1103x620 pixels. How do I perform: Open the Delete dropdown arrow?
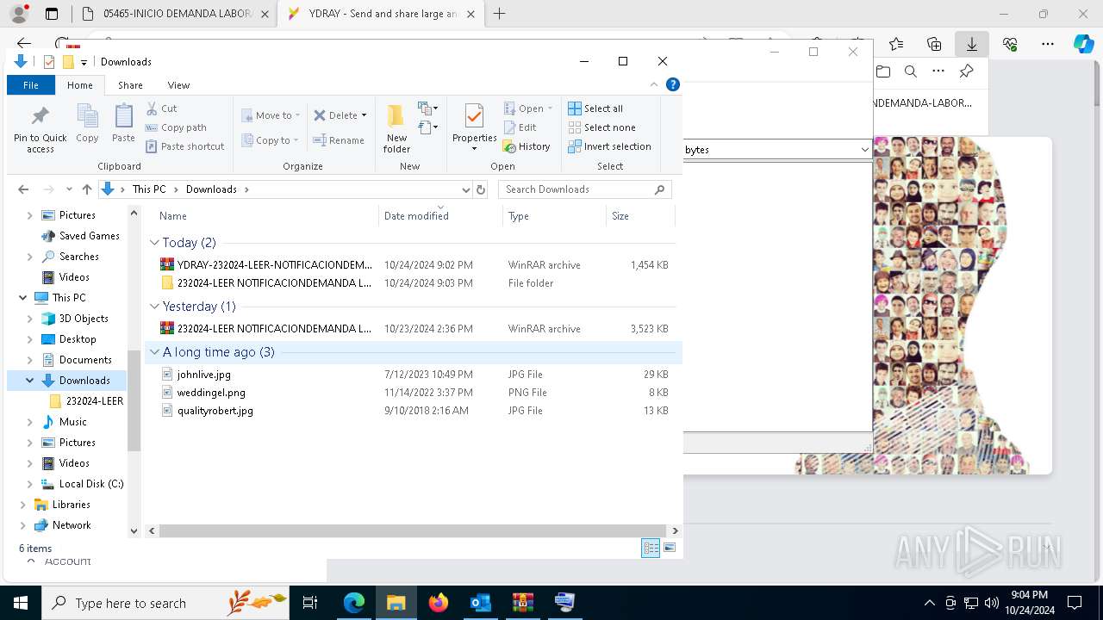click(x=364, y=115)
